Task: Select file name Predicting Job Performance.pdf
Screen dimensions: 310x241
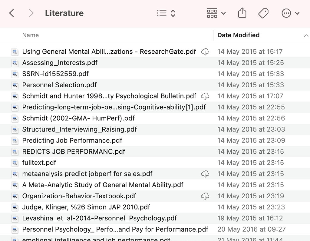Action: 72,140
